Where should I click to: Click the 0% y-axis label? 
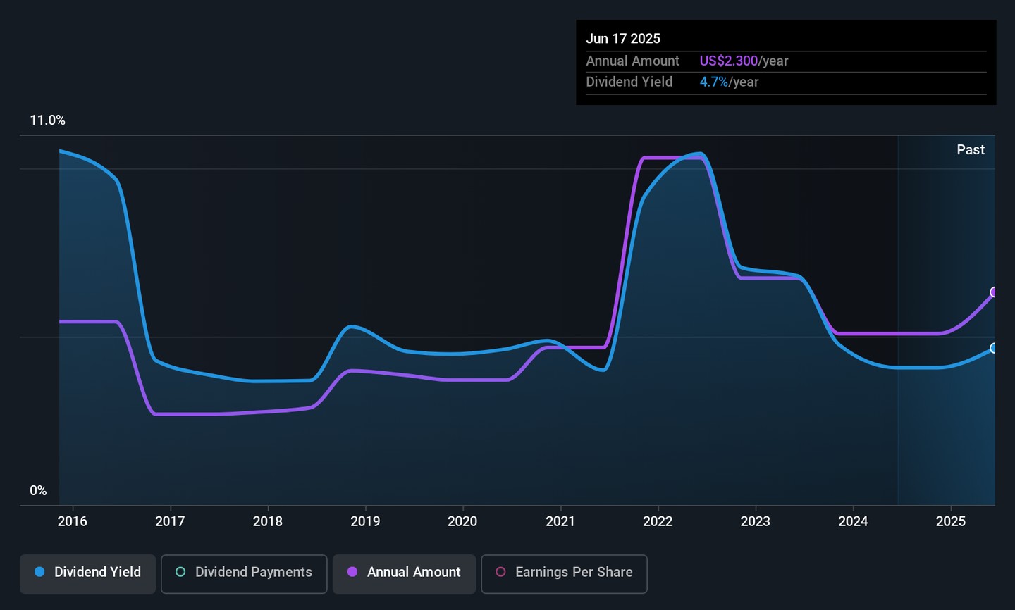[38, 491]
